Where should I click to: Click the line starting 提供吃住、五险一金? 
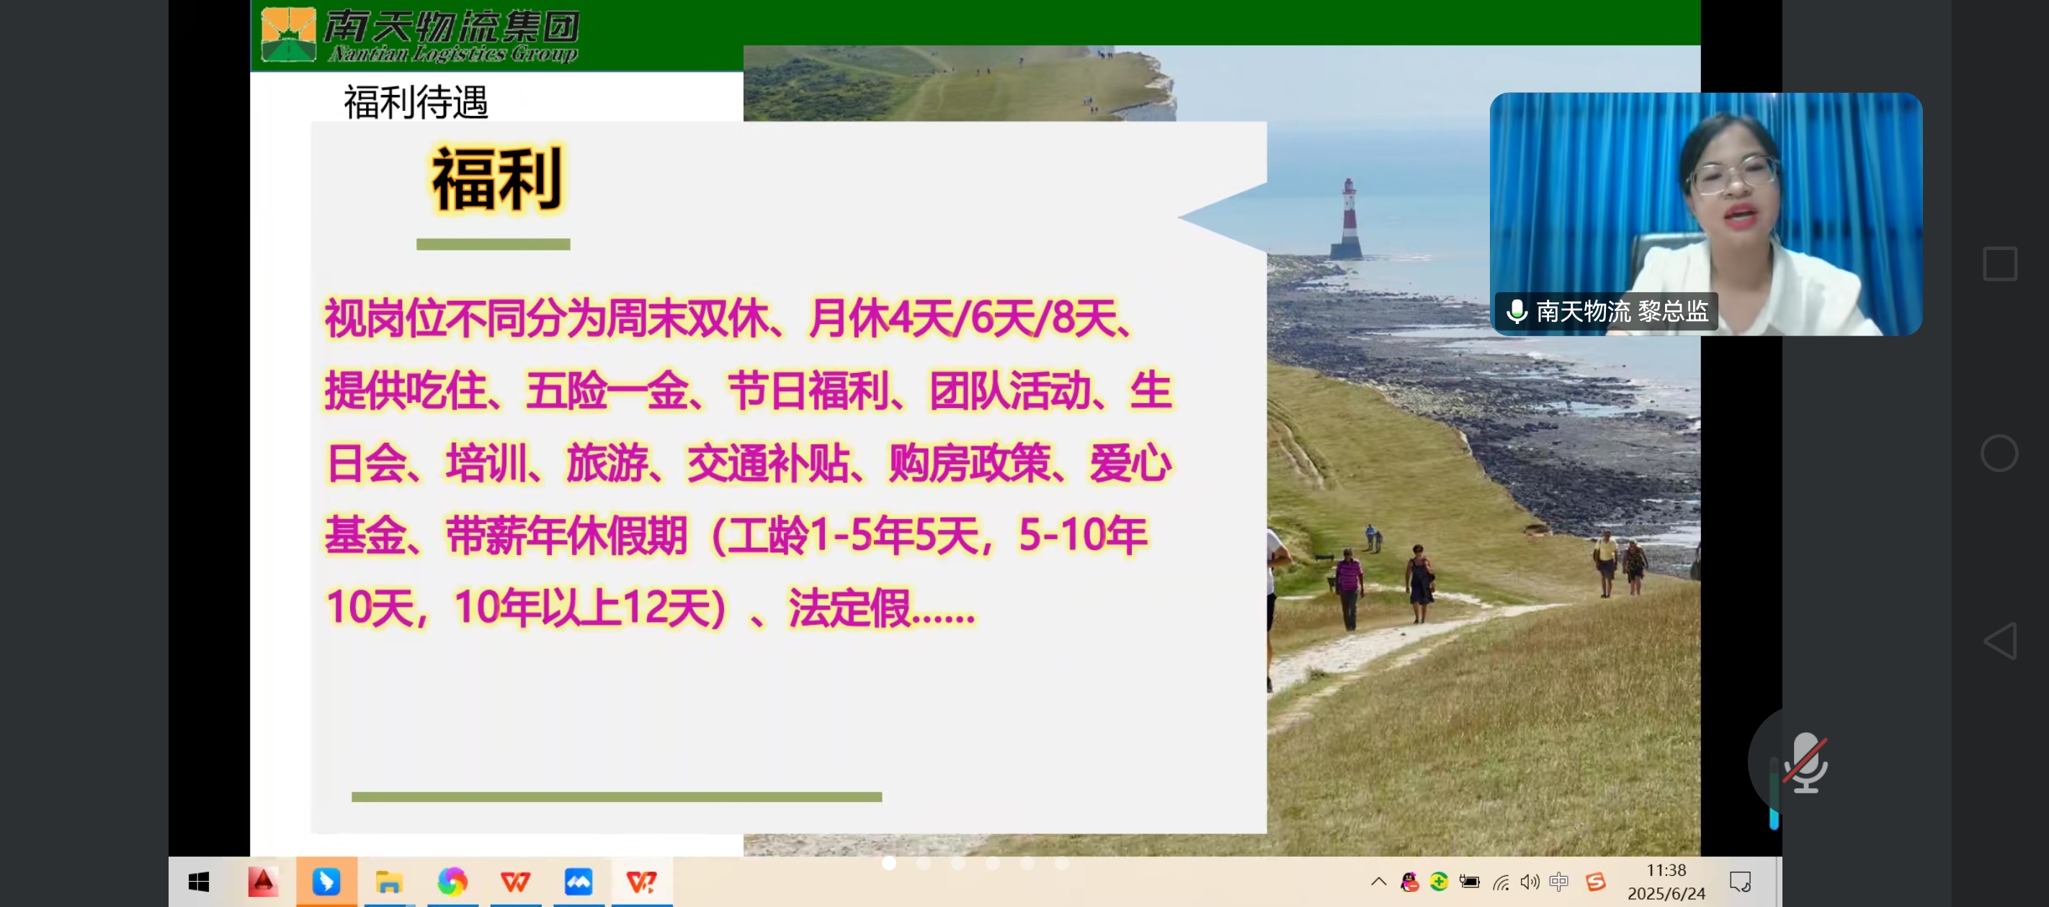[x=749, y=391]
